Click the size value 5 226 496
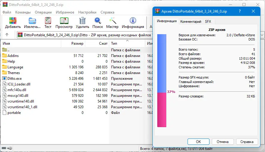265x152 pixels. point(76,78)
